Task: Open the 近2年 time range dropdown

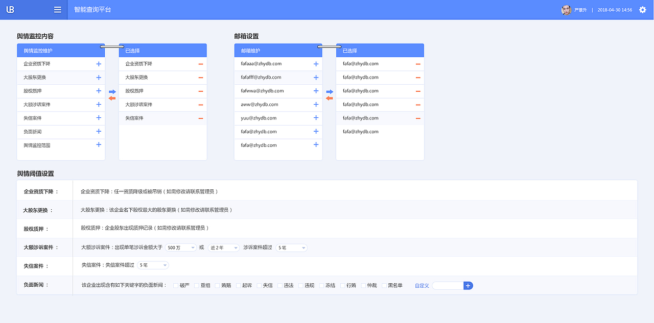Action: pos(223,247)
